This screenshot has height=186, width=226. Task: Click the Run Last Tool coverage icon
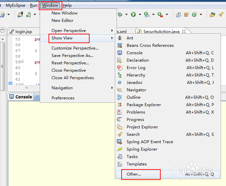coord(147,14)
